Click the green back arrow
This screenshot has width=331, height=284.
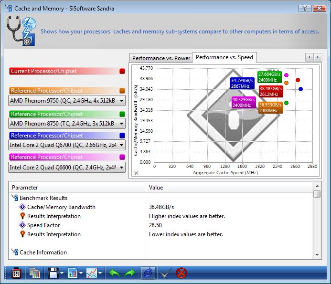[x=115, y=273]
